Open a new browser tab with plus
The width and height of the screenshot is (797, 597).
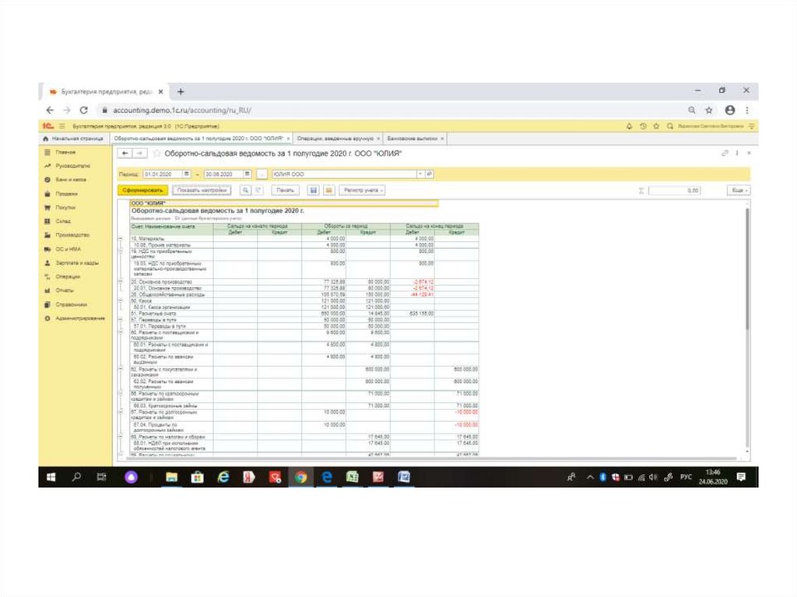pyautogui.click(x=181, y=92)
